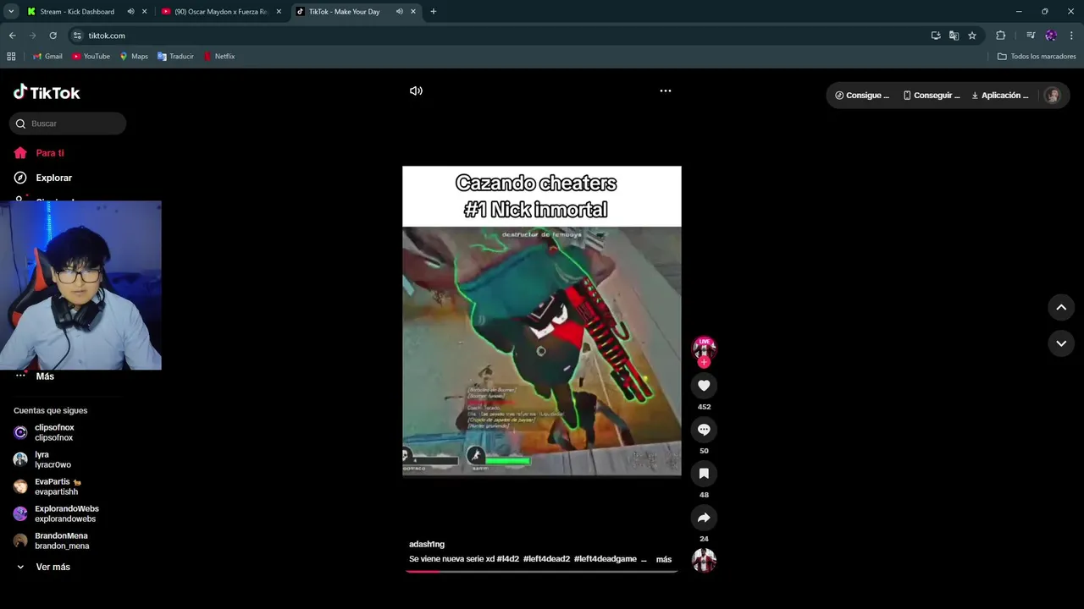Save video with bookmark icon

tap(704, 474)
